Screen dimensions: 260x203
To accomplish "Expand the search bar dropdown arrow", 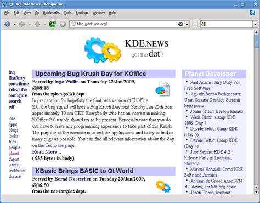I will pos(255,24).
